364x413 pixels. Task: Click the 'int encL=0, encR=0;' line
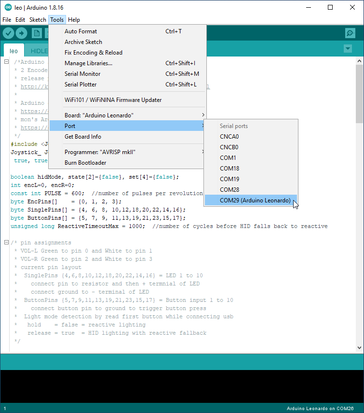tap(42, 185)
